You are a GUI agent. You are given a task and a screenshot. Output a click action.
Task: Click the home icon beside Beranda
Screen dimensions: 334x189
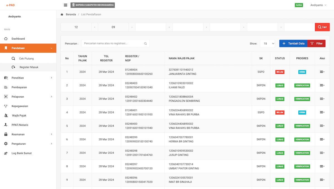point(62,14)
